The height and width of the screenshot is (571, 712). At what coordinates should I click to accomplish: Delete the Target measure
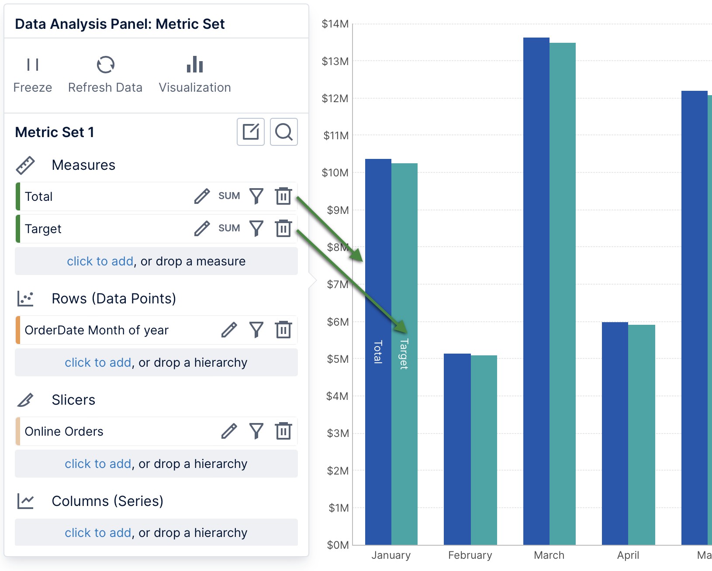tap(283, 228)
